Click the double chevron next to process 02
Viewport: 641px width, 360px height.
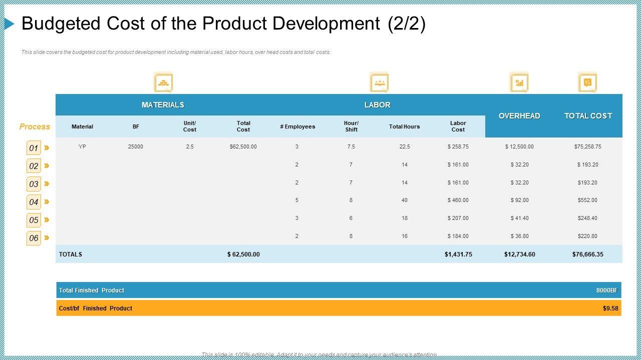click(x=47, y=165)
